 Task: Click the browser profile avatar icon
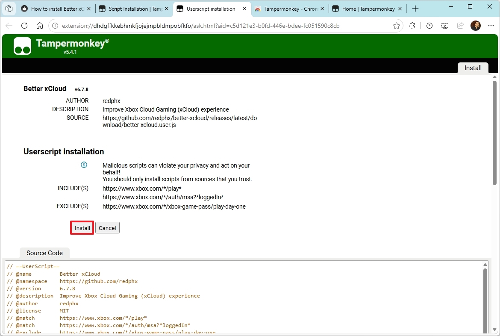[476, 26]
